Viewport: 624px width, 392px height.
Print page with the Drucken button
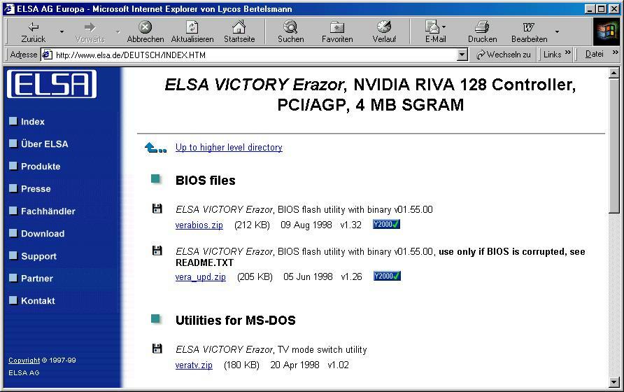tap(482, 32)
